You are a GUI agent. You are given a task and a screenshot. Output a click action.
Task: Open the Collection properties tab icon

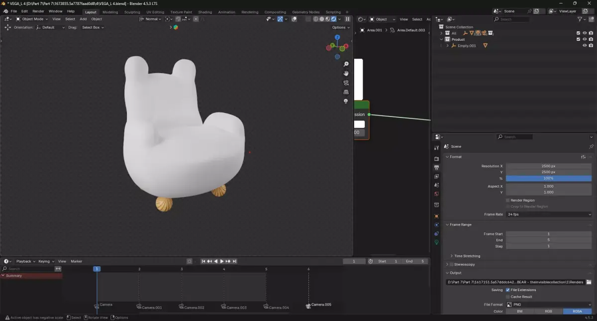tap(436, 205)
